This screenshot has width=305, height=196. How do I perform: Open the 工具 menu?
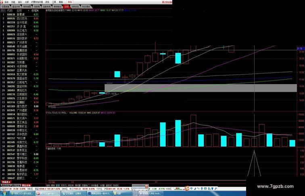tap(54, 2)
